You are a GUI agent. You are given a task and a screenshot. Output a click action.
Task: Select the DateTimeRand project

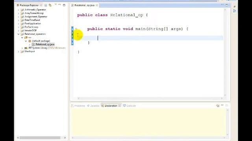pos(32,20)
